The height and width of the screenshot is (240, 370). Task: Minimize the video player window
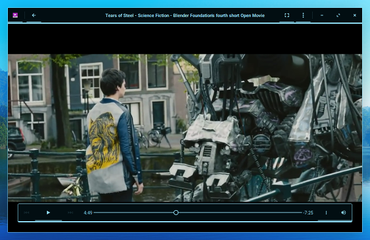tap(322, 15)
